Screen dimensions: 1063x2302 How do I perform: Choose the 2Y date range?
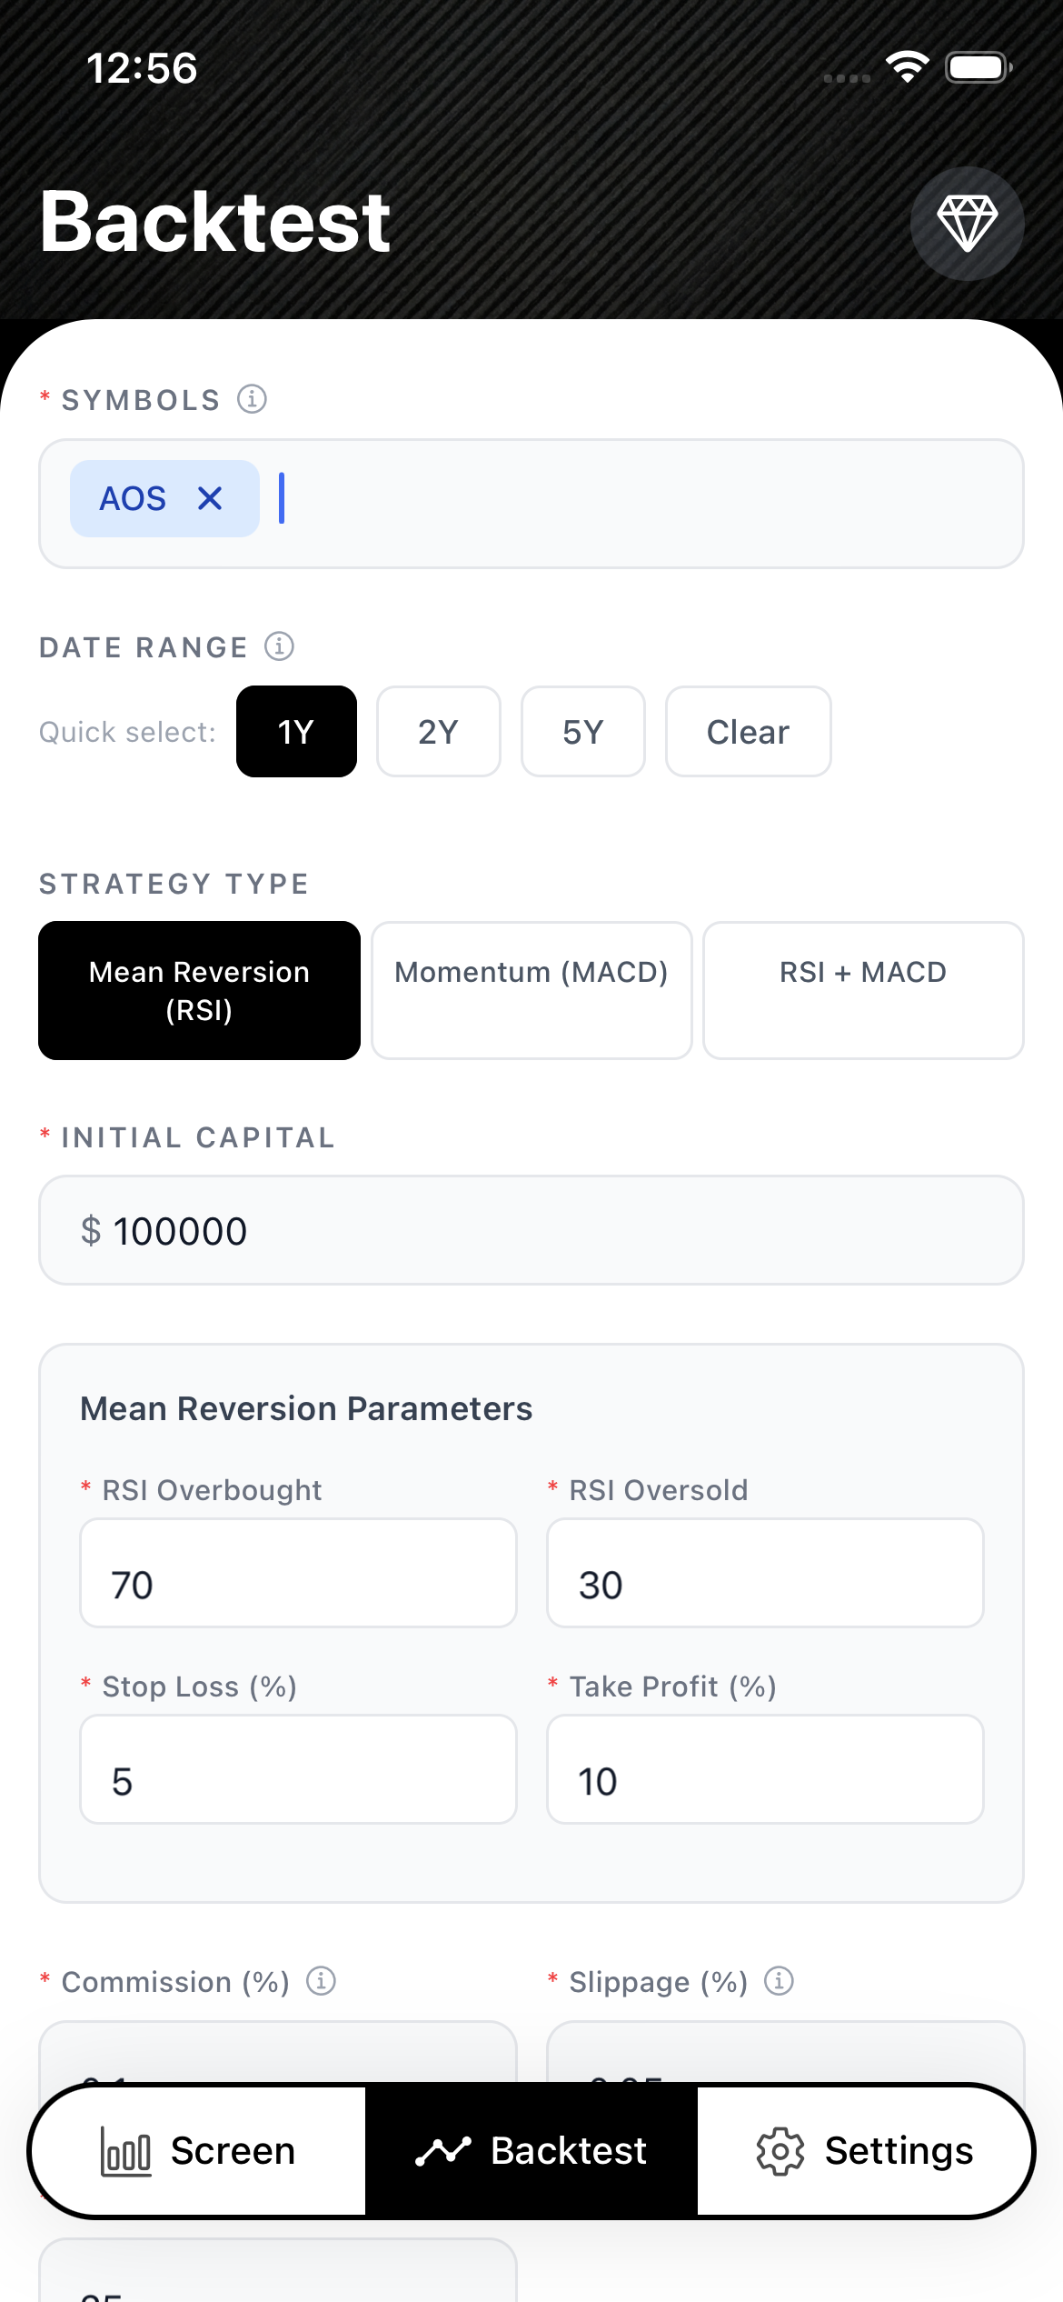(439, 732)
